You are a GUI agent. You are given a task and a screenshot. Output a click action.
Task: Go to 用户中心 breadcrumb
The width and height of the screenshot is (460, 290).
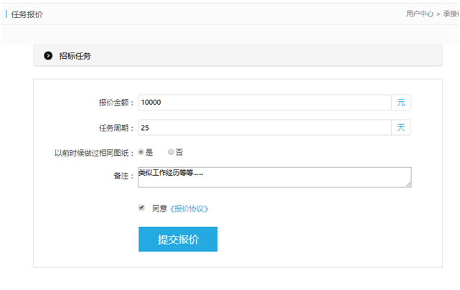tap(420, 14)
